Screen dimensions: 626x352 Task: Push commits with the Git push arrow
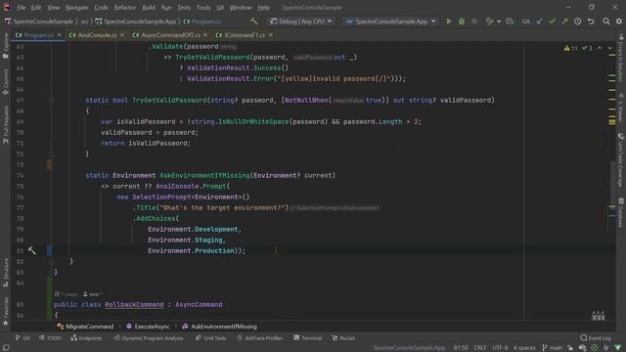point(564,22)
